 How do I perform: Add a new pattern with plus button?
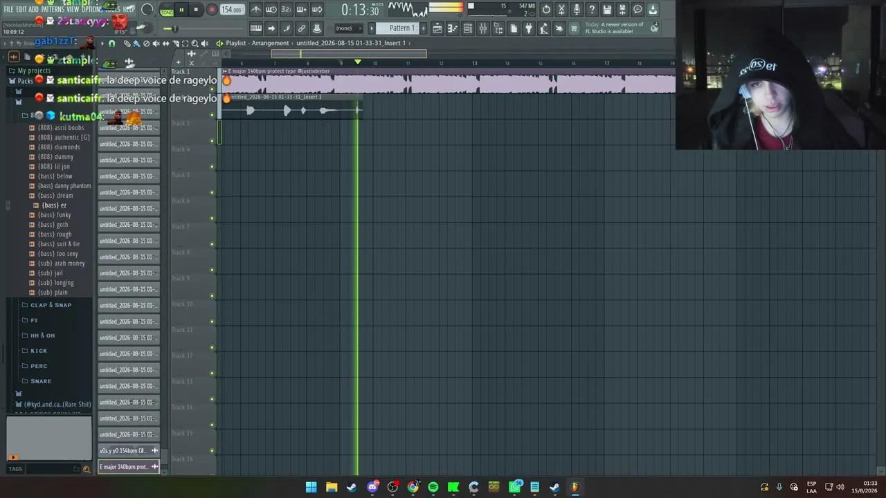click(x=423, y=28)
